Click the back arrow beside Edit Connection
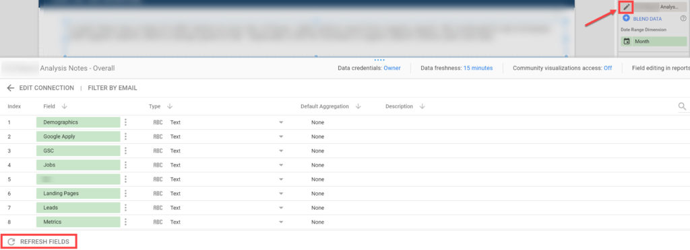 point(11,88)
